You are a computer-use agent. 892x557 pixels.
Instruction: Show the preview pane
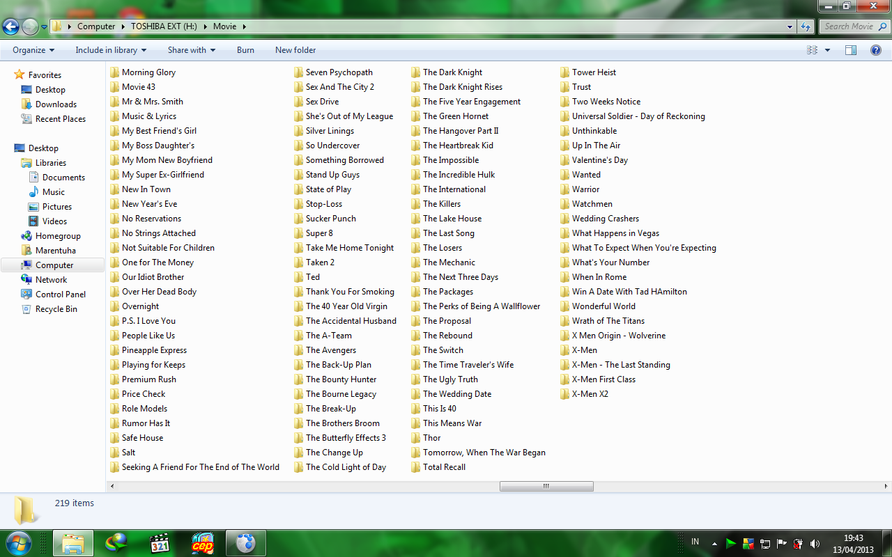(x=851, y=50)
